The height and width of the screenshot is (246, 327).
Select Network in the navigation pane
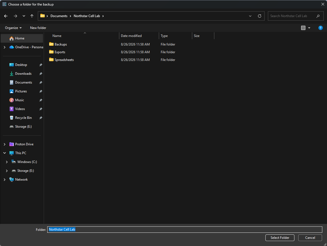coord(19,180)
